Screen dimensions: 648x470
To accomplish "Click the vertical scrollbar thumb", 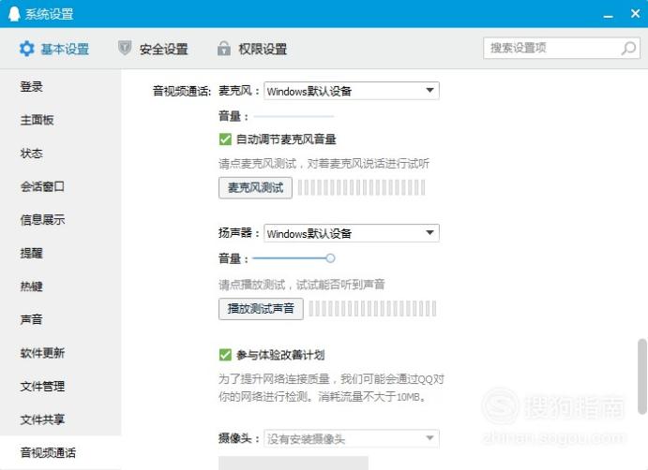I will [641, 376].
